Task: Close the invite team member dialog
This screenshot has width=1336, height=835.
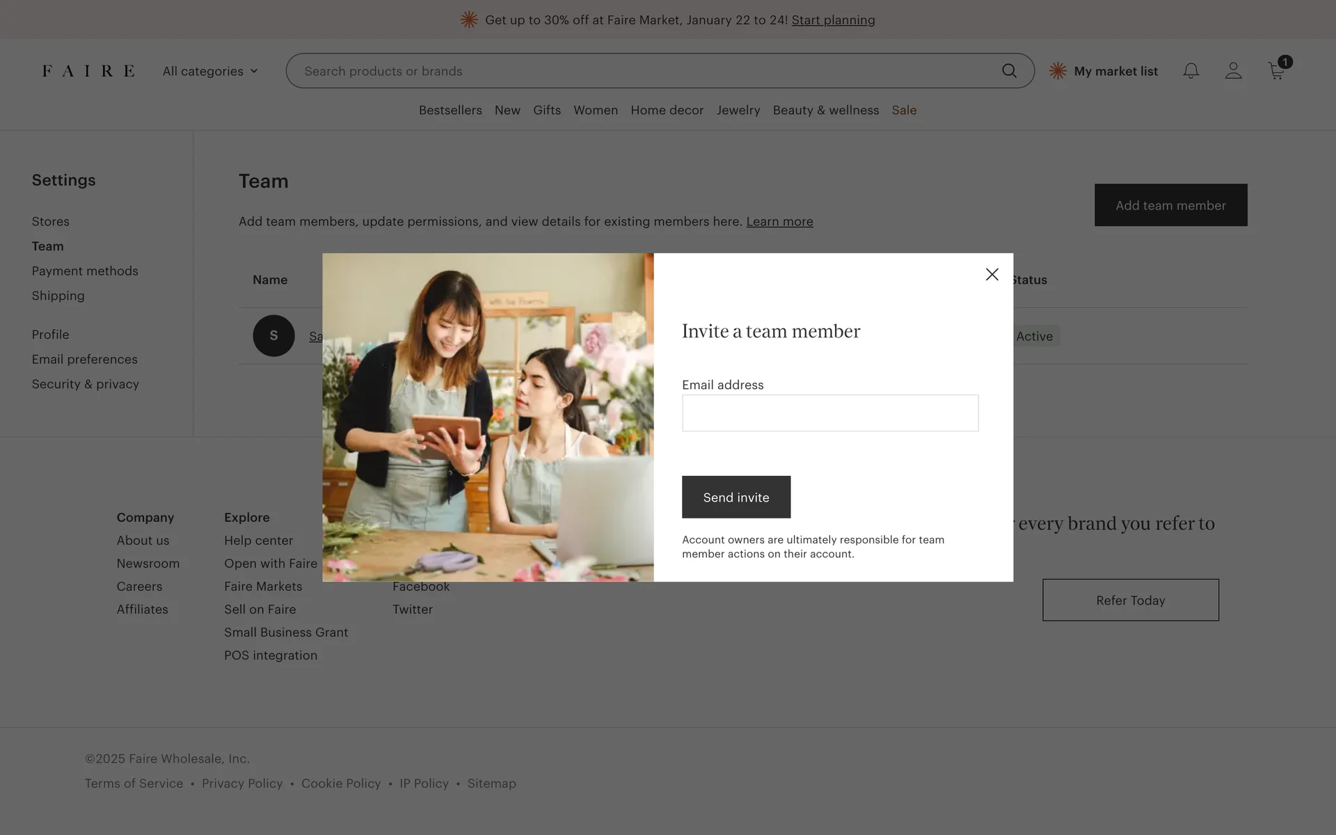Action: coord(992,274)
